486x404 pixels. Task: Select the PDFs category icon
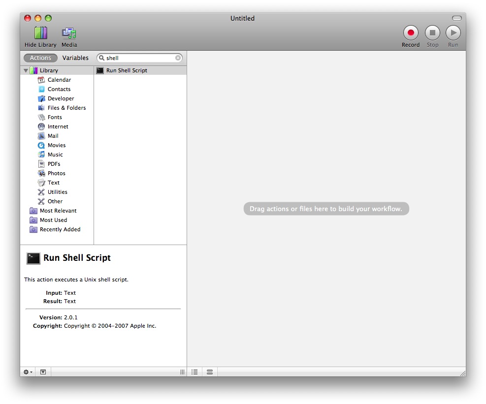[41, 164]
